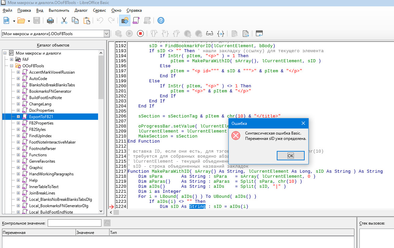Expand the Functions module node
Screen dimensions: 394x248
pyautogui.click(x=18, y=155)
